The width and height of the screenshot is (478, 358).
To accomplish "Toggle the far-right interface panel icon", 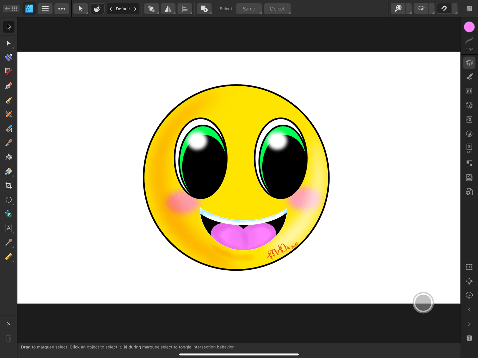I will tap(469, 9).
